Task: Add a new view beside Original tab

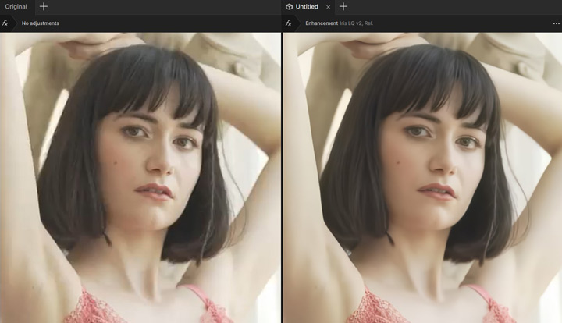Action: coord(44,6)
